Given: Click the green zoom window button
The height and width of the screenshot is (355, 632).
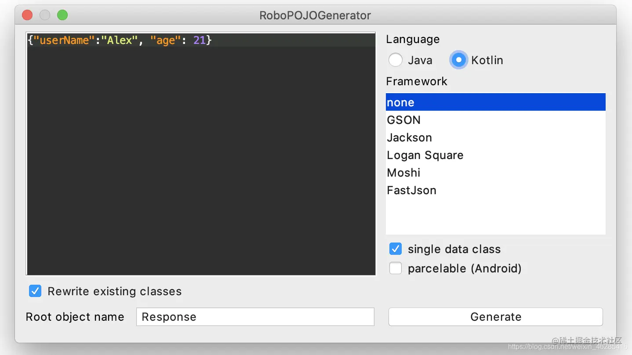Looking at the screenshot, I should 62,15.
